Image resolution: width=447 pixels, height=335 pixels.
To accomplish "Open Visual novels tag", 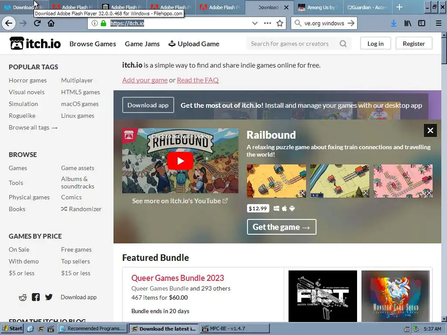I will [x=27, y=92].
